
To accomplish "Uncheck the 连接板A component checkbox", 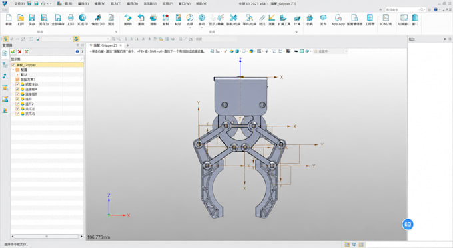I will 17,89.
